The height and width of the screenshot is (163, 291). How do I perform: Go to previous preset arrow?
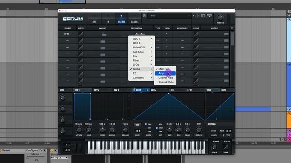(194, 16)
